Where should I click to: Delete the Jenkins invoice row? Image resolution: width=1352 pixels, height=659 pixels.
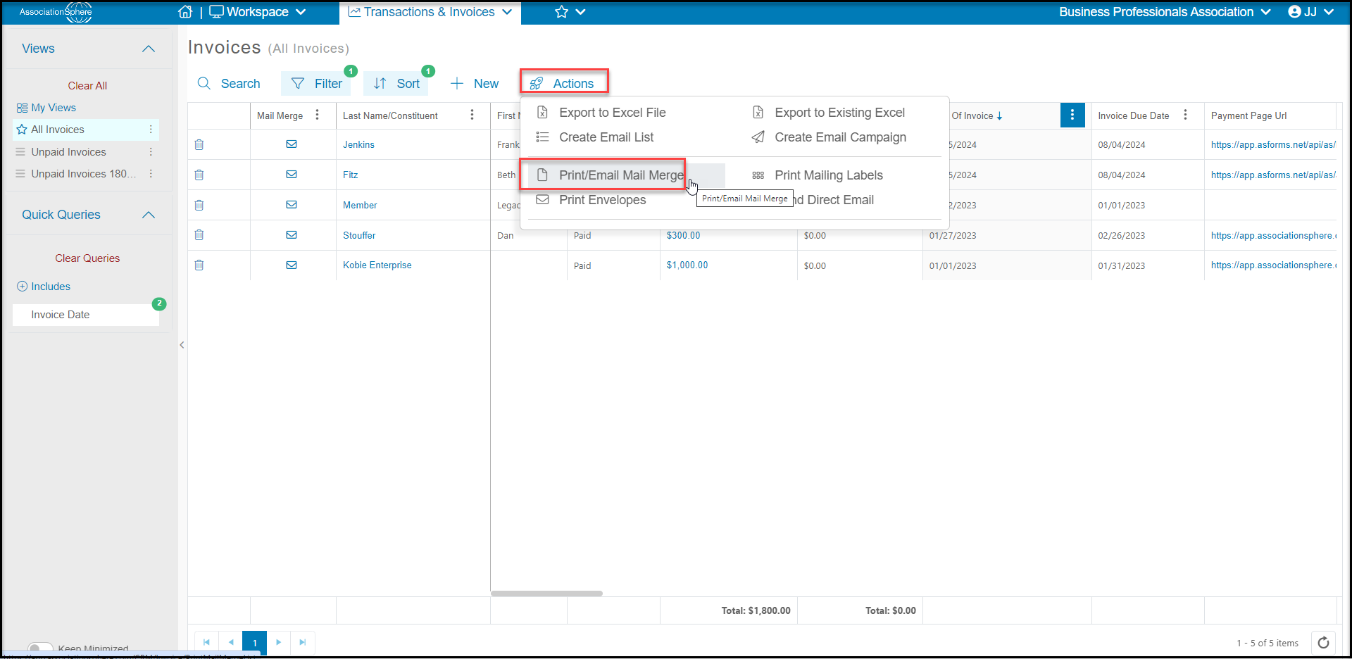(x=199, y=144)
